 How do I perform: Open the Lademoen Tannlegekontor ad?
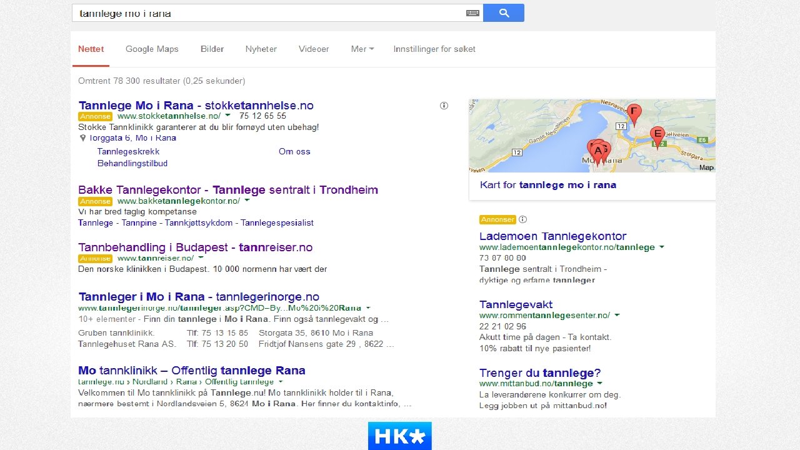pyautogui.click(x=552, y=236)
